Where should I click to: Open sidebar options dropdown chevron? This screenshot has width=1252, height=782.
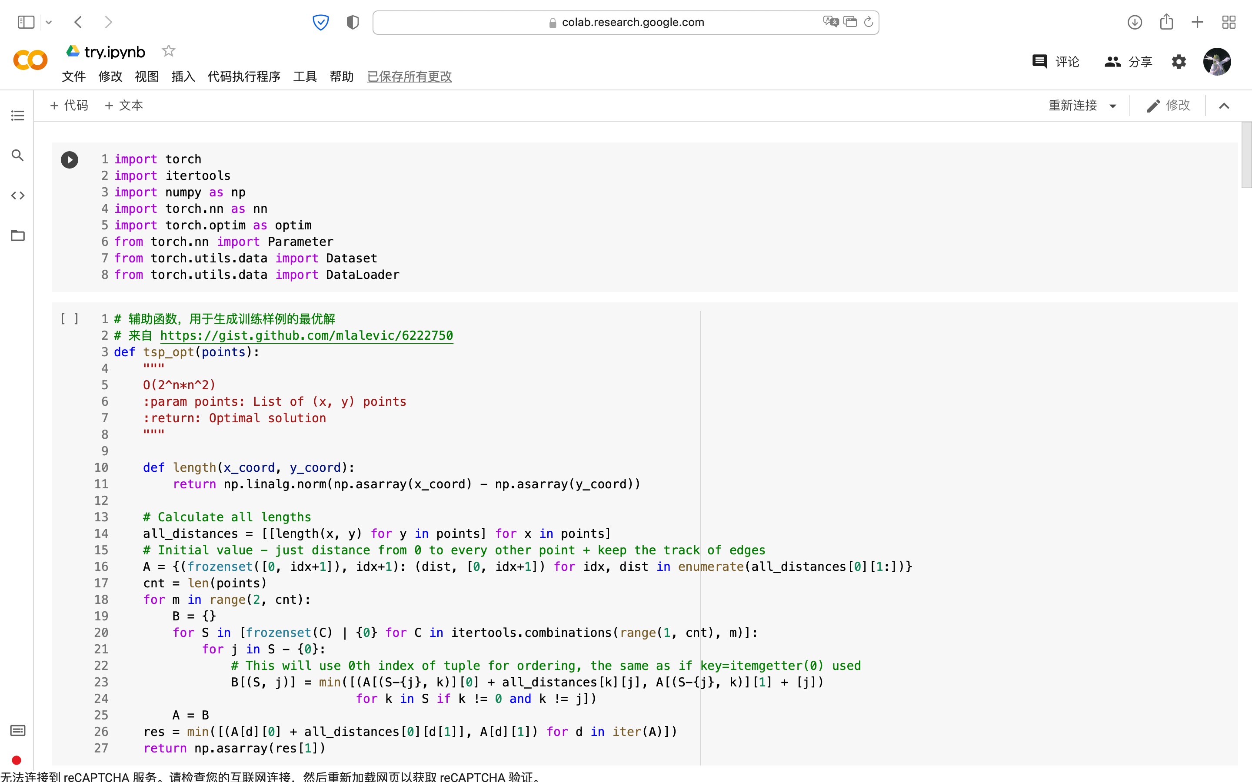pos(49,22)
